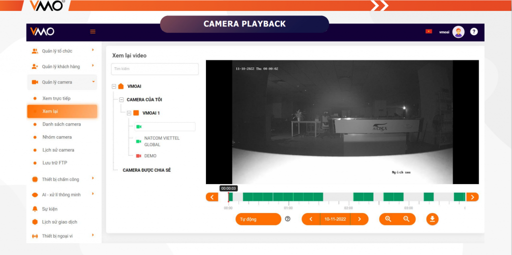Zoom in on the timeline
This screenshot has height=255, width=512.
[x=388, y=219]
